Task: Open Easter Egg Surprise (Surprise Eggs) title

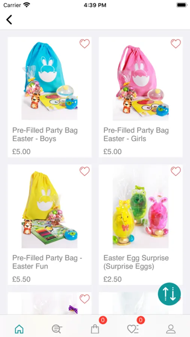Action: [136, 262]
